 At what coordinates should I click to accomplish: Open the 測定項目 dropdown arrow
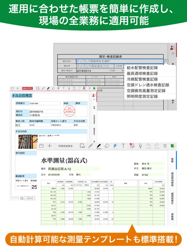pyautogui.click(x=166, y=61)
